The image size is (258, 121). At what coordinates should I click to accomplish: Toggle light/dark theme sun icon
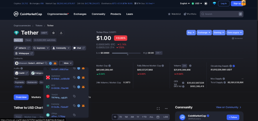[x=206, y=4]
